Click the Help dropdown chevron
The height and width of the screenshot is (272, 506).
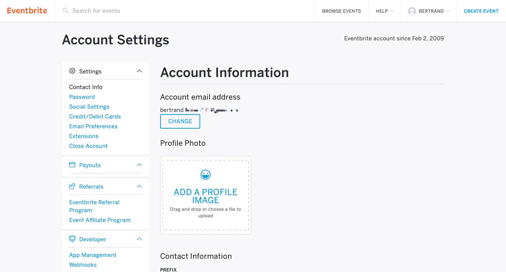click(x=392, y=11)
